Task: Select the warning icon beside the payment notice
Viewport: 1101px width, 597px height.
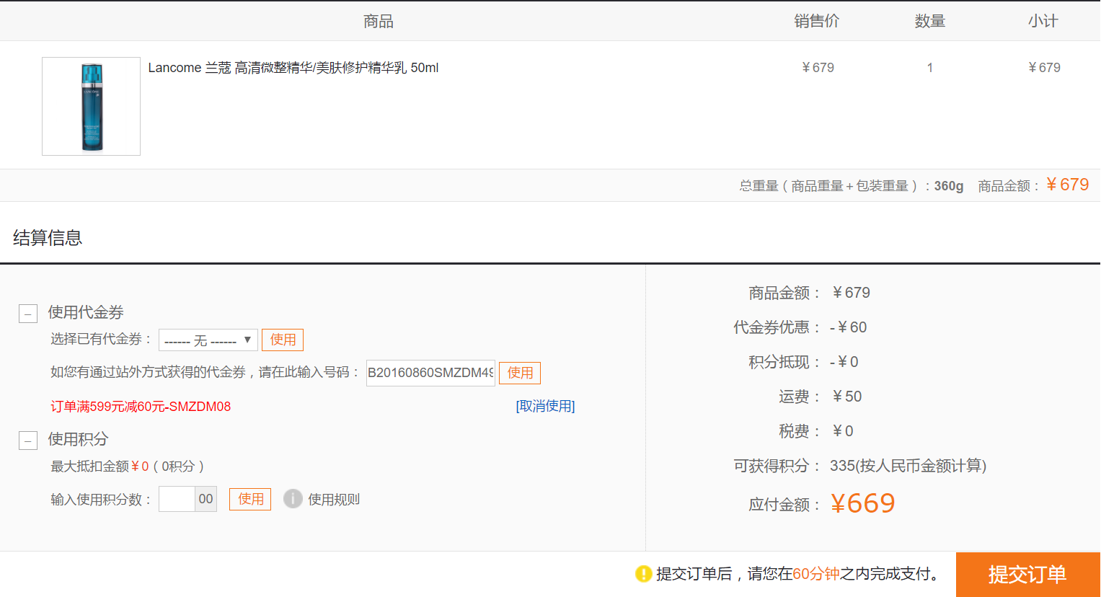Action: pos(643,574)
